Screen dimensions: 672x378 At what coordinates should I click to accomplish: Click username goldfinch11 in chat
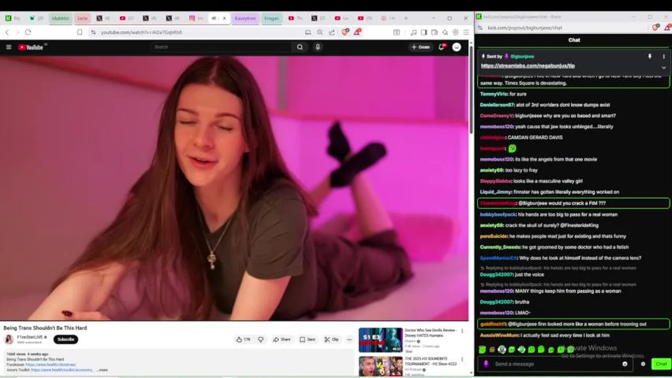pyautogui.click(x=493, y=324)
